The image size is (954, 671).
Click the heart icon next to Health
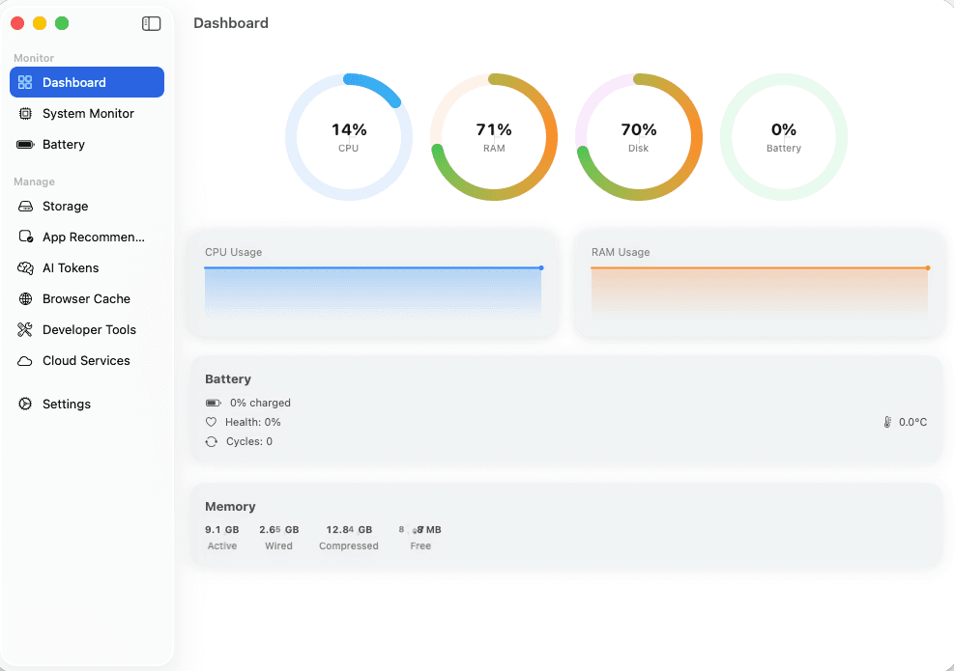212,422
